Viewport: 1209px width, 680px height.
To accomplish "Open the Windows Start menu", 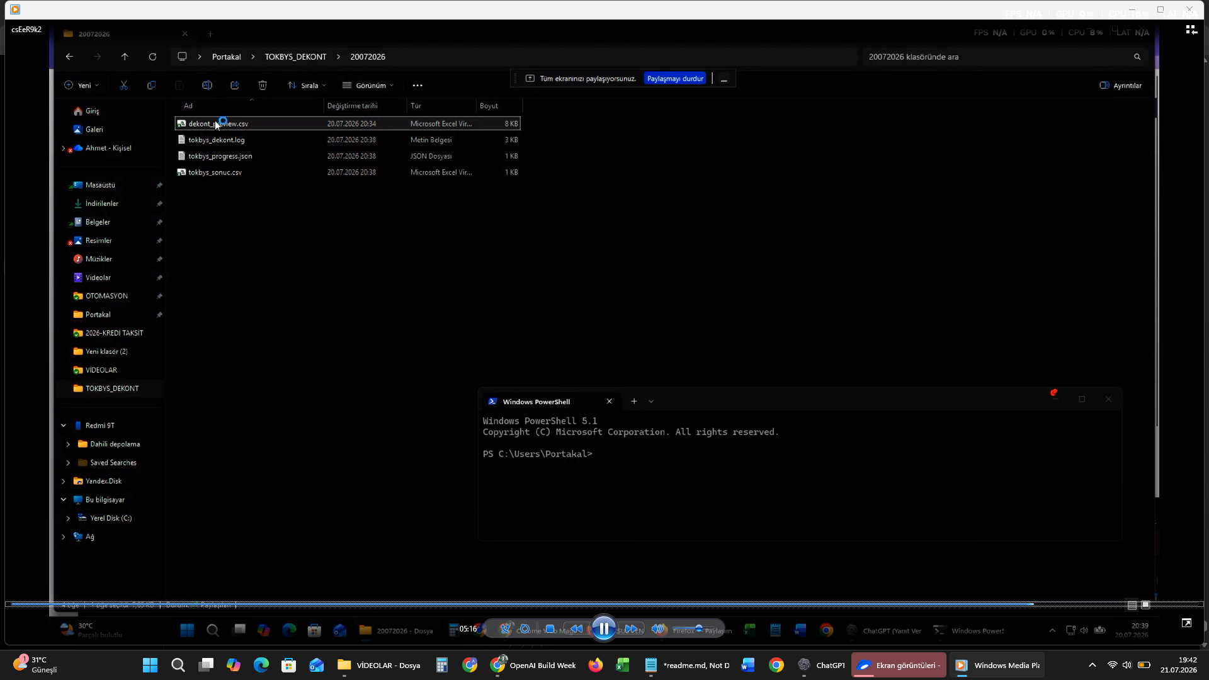I will (150, 666).
